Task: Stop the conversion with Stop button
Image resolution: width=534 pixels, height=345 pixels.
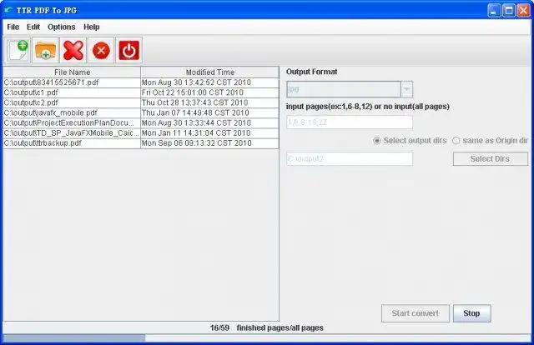Action: pyautogui.click(x=471, y=313)
